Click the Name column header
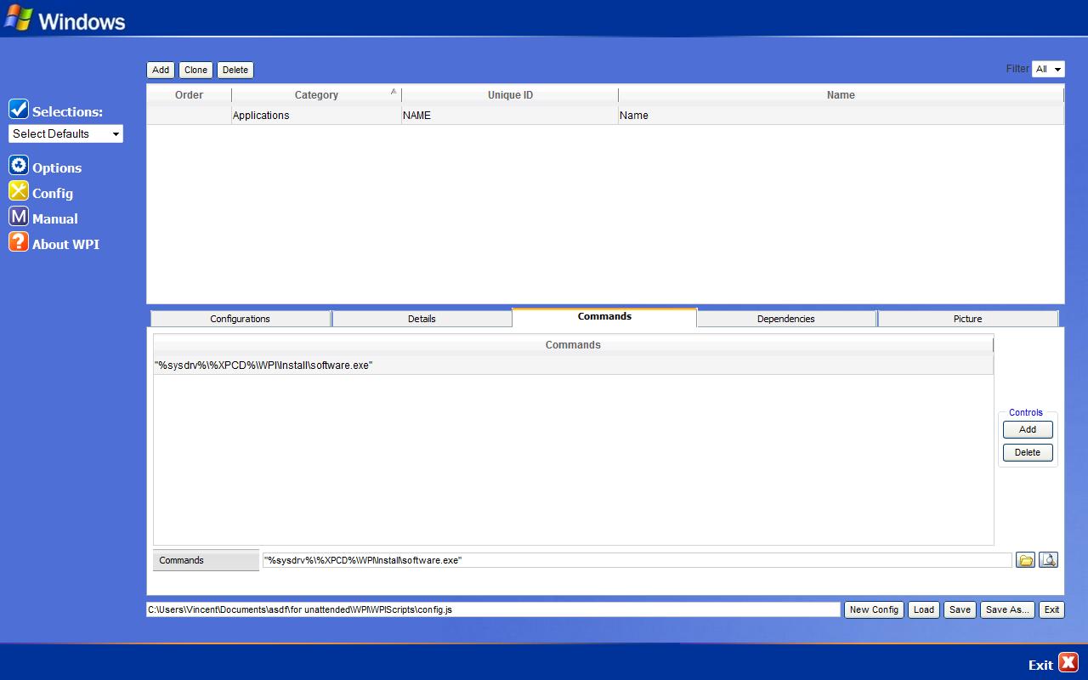Viewport: 1088px width, 680px height. [841, 95]
